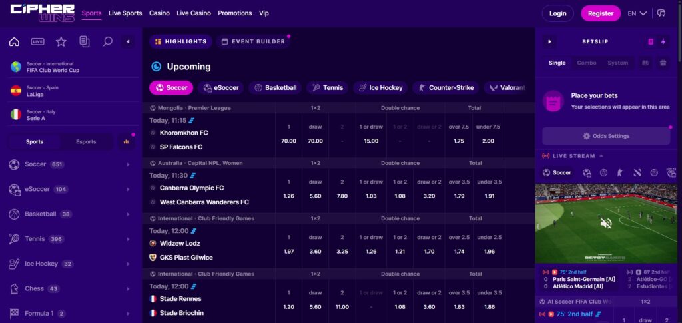Unmute the live stream video
The image size is (682, 323).
pyautogui.click(x=606, y=224)
